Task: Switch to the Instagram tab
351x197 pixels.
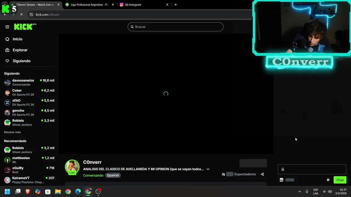Action: (x=144, y=5)
